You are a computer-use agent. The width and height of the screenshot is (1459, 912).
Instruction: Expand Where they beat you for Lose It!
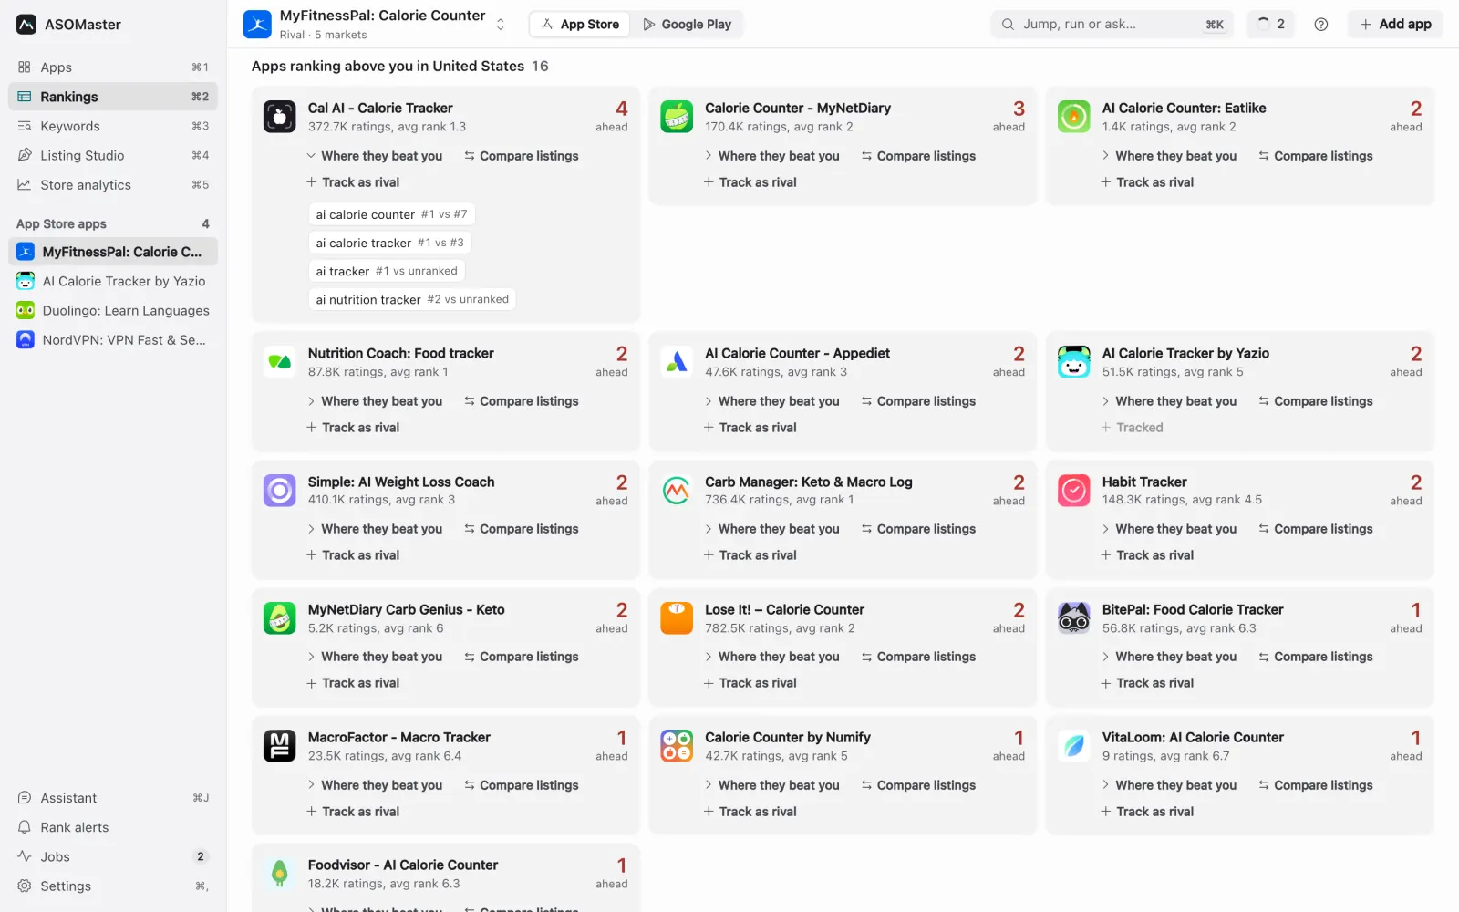point(771,657)
